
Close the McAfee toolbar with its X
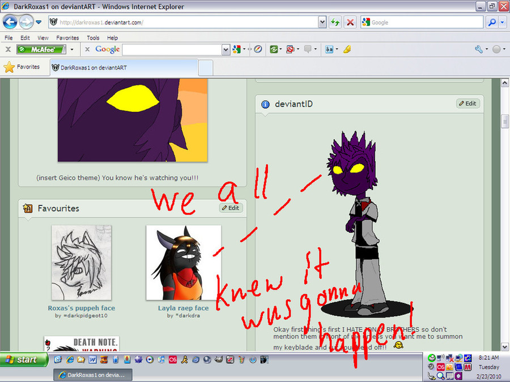[x=8, y=49]
